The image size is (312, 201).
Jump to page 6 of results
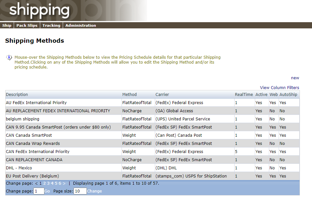(x=60, y=183)
